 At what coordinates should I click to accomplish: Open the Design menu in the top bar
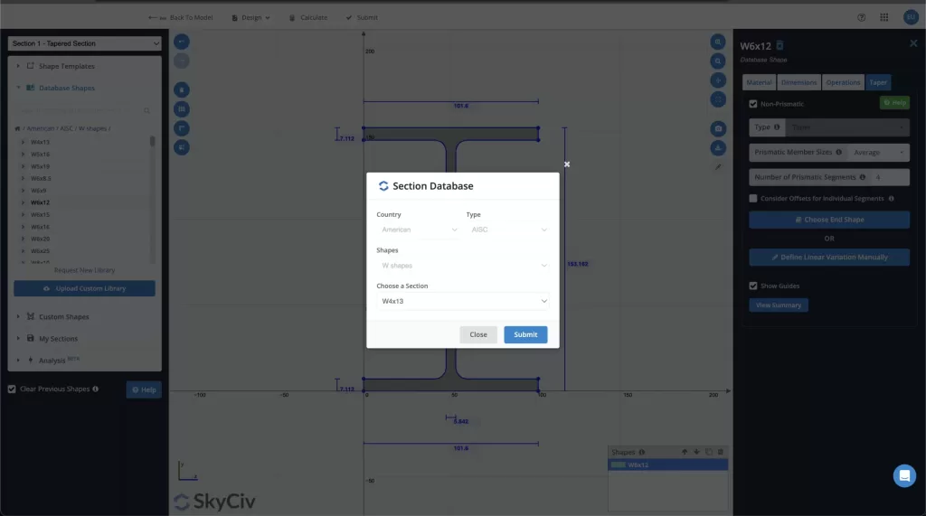[251, 18]
